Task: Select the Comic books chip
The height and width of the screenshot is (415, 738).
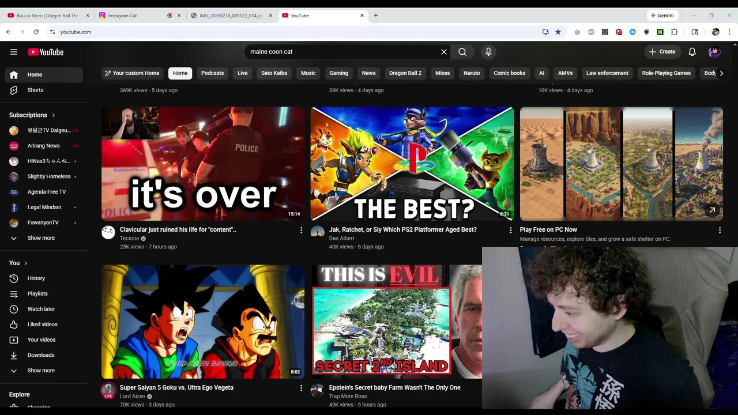Action: click(509, 73)
